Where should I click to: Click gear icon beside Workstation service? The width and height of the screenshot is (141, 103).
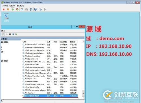[x=23, y=93]
